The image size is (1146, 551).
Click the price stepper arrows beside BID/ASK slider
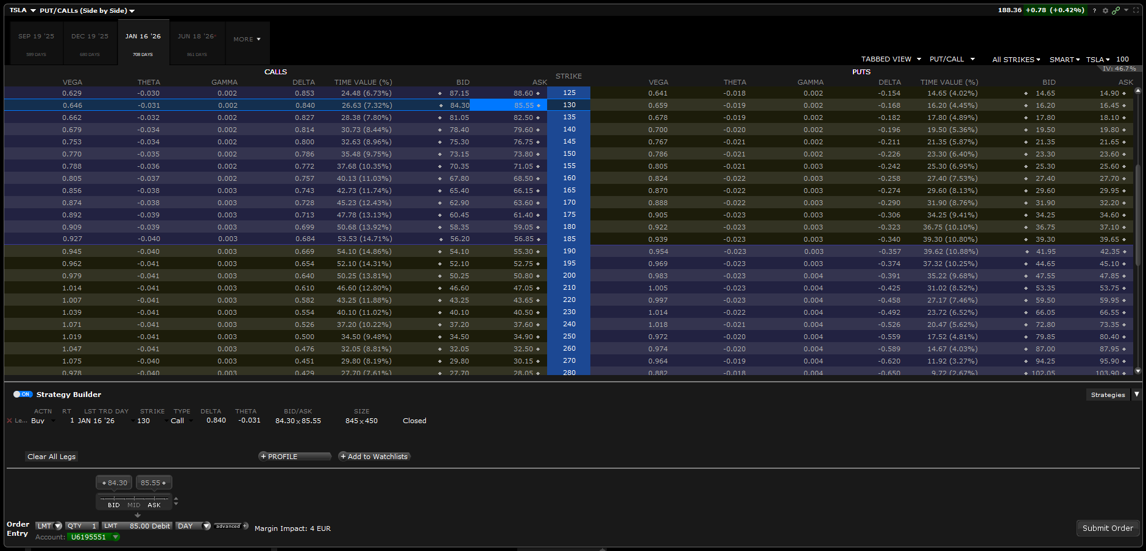pos(176,502)
